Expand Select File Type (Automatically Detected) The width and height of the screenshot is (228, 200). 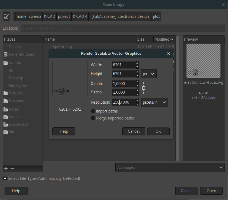(x=5, y=178)
